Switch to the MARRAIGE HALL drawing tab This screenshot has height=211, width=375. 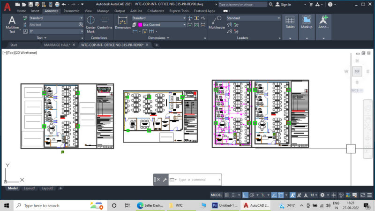point(57,45)
